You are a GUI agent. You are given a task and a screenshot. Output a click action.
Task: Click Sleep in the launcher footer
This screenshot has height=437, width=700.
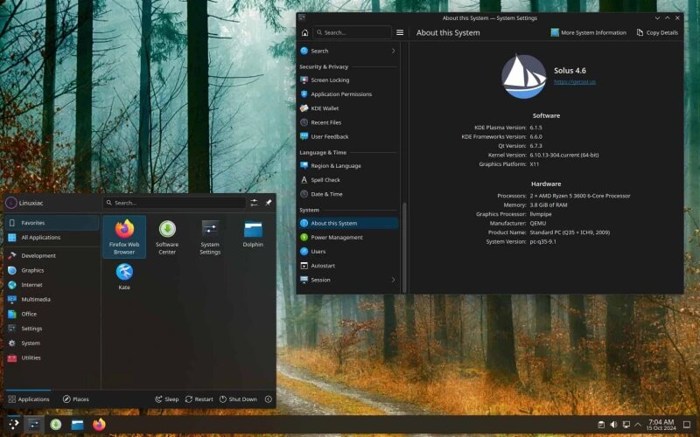(166, 399)
